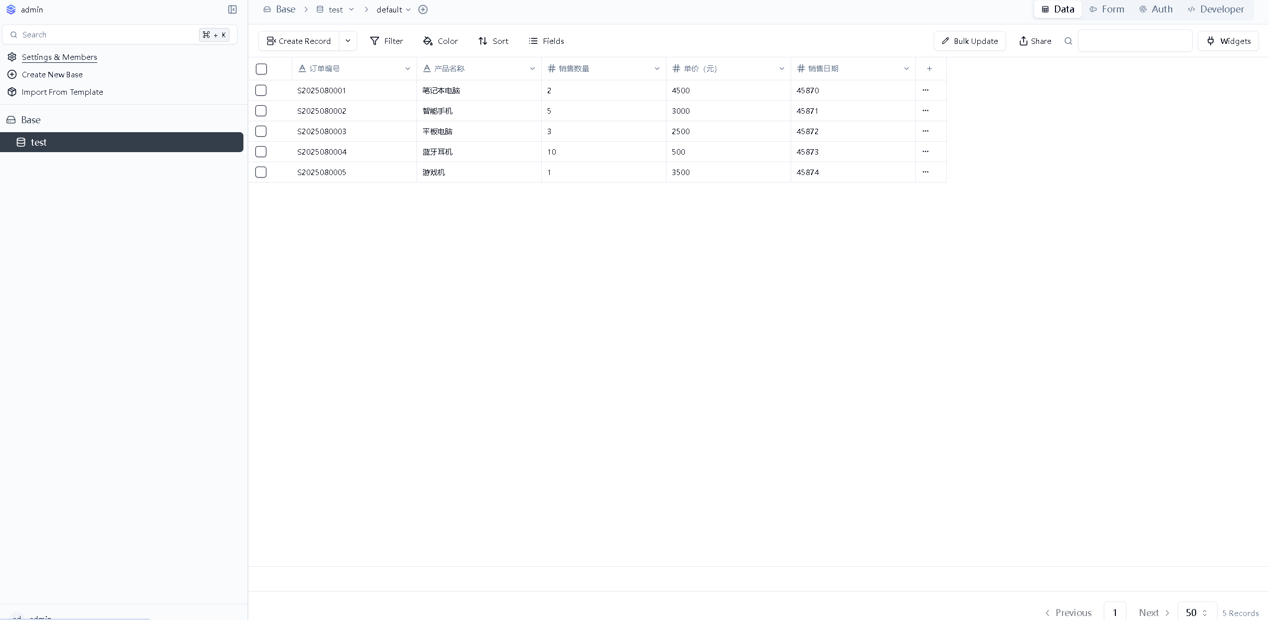
Task: Open the 产品名称 column dropdown
Action: 532,69
